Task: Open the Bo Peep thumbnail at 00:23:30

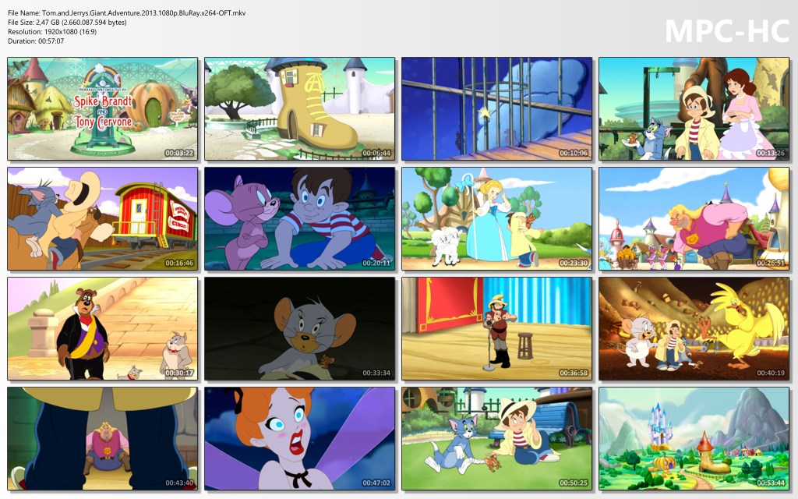Action: click(496, 219)
